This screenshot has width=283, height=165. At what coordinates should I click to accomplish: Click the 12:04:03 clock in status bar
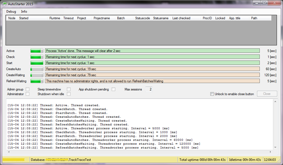270,160
